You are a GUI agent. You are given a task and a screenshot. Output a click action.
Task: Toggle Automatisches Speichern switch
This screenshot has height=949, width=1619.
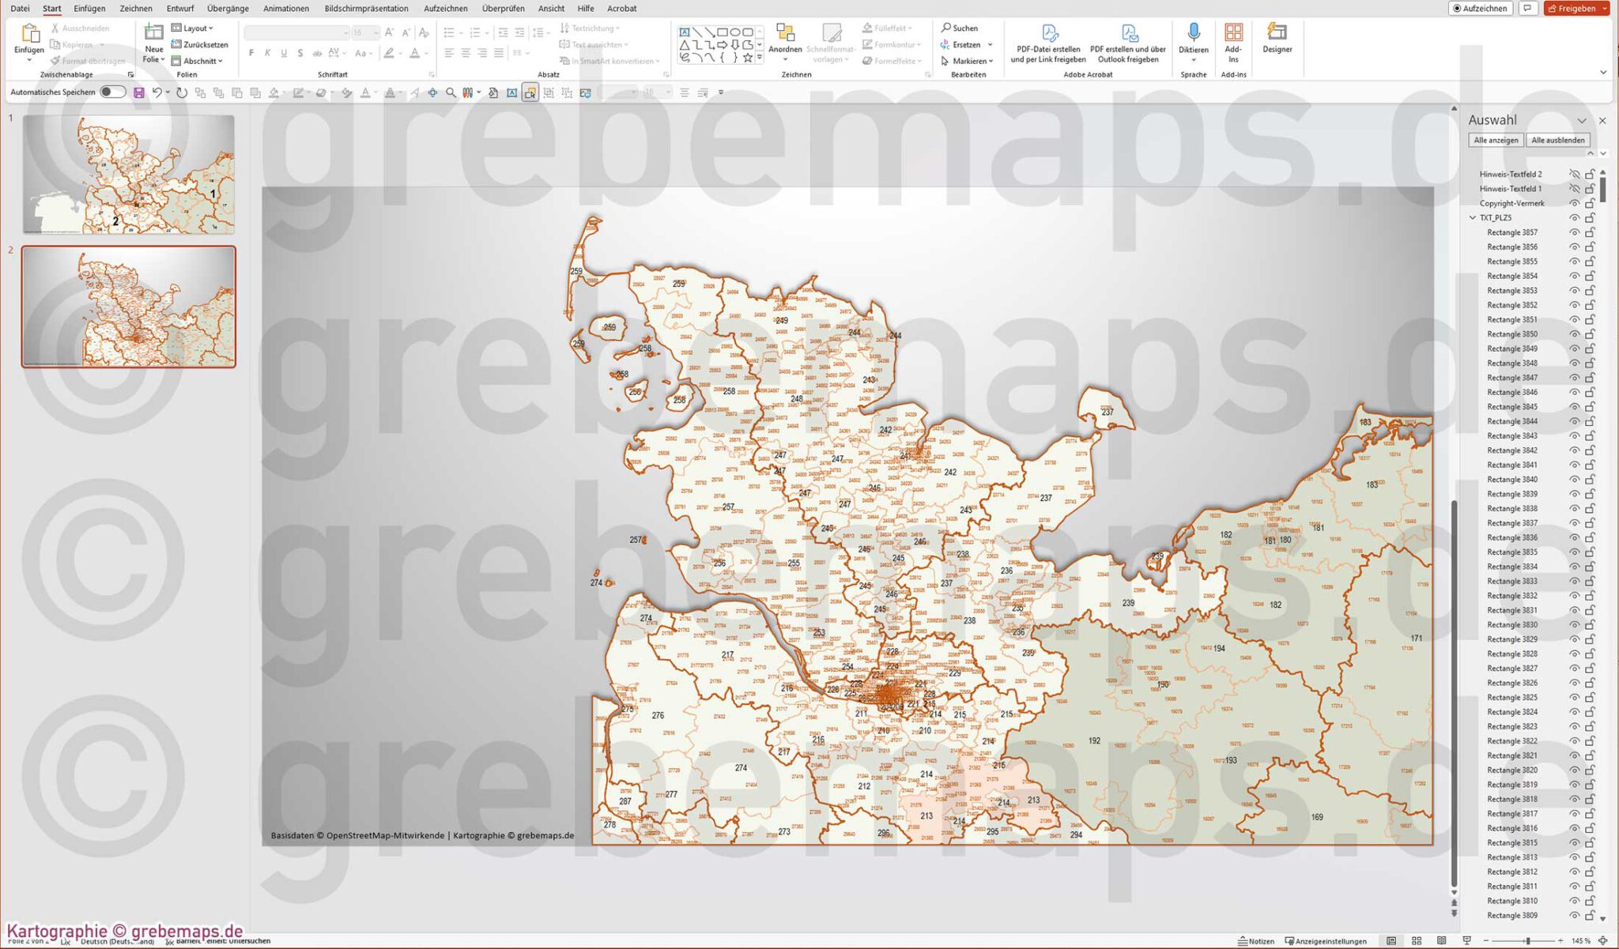113,92
